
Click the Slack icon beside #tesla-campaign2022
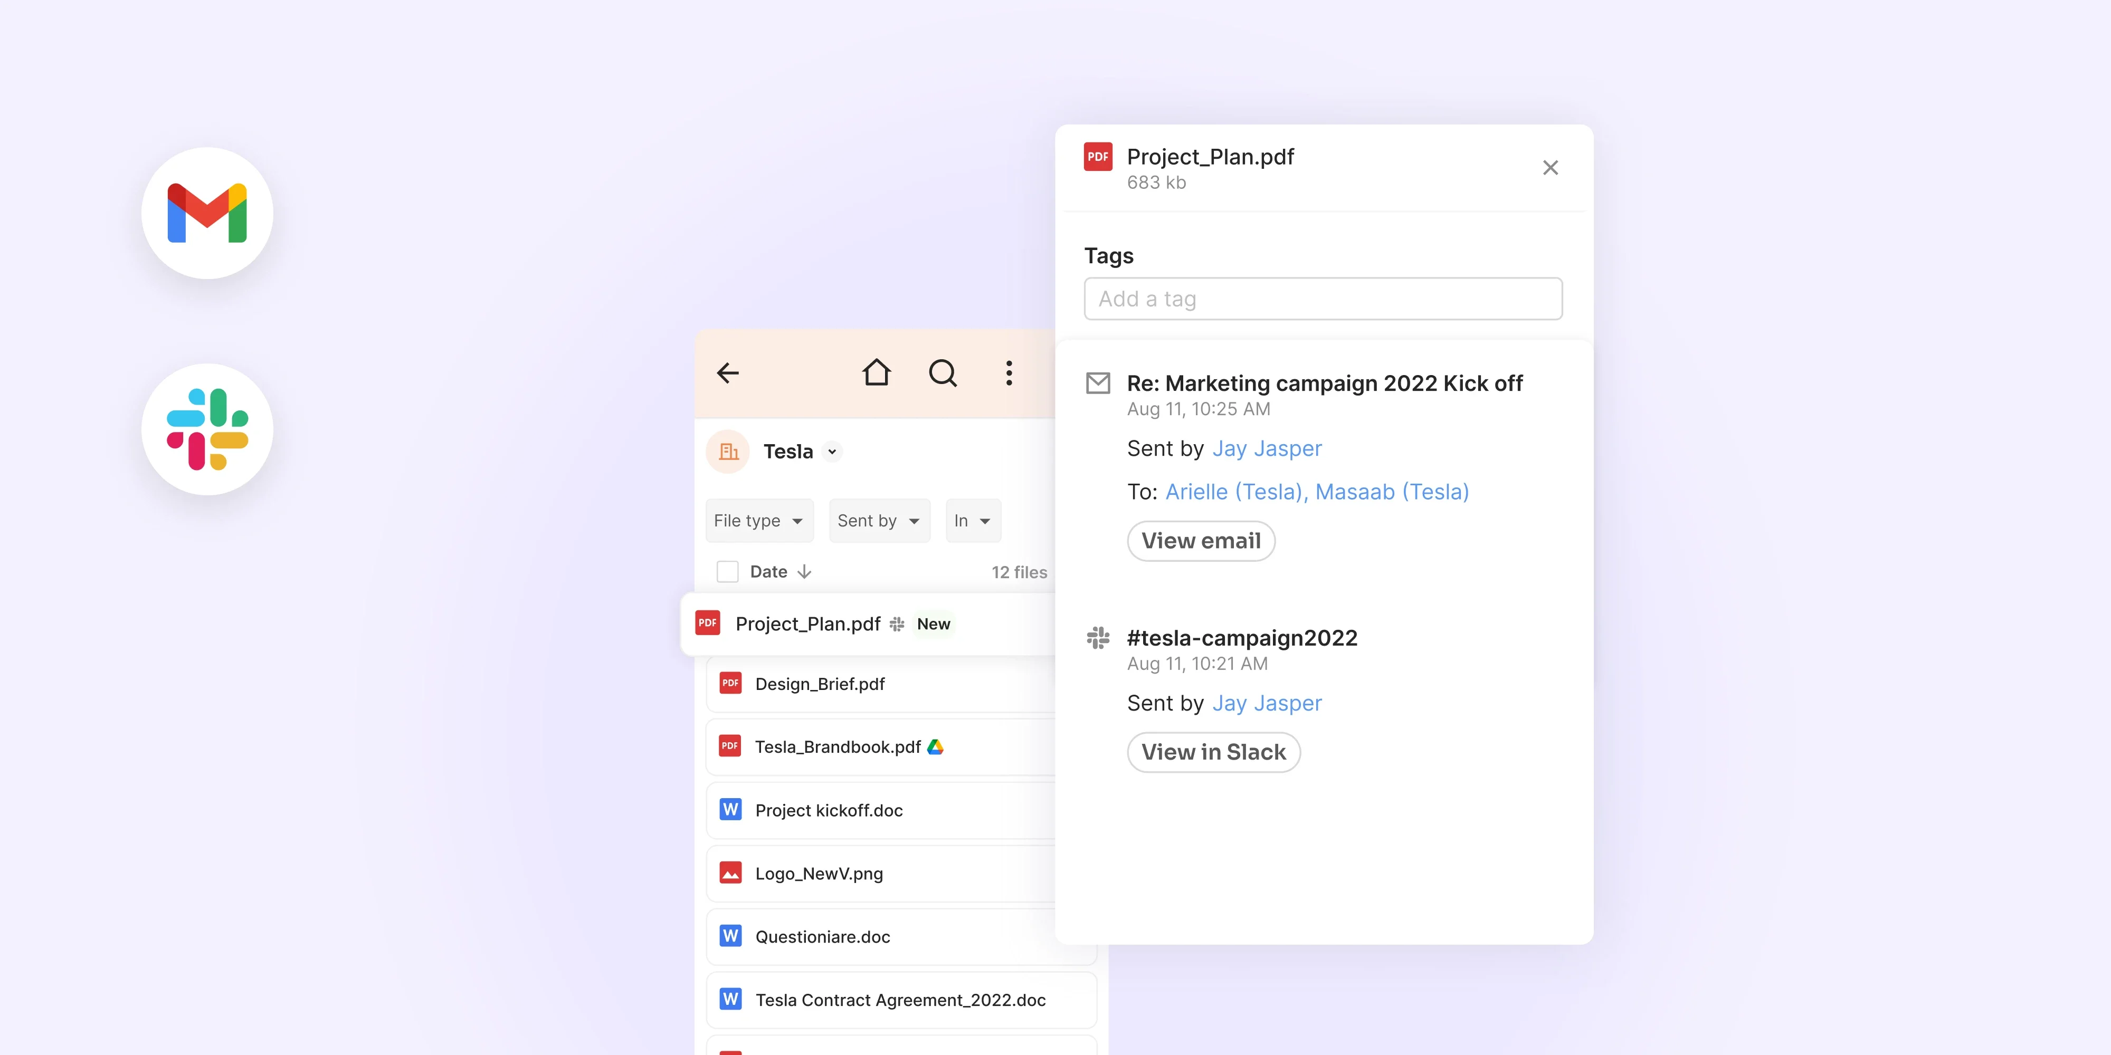point(1098,637)
